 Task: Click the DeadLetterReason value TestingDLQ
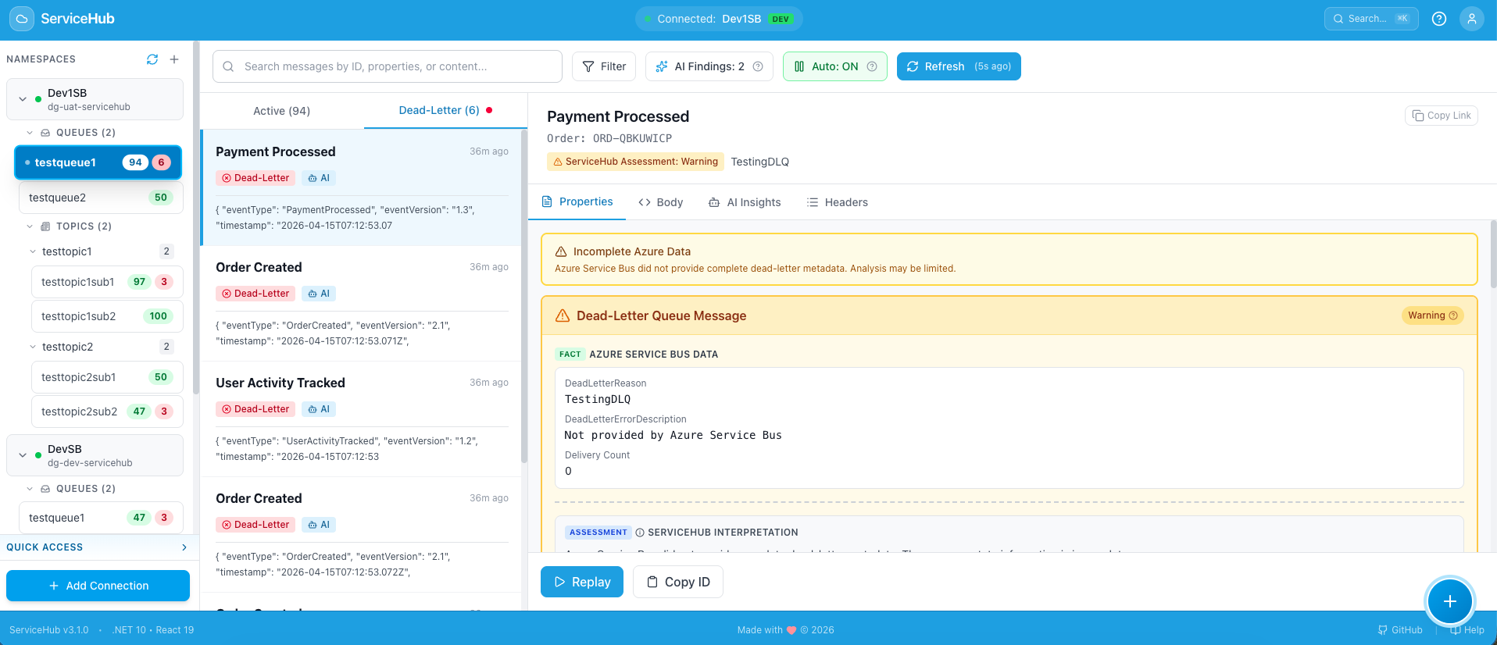(598, 399)
